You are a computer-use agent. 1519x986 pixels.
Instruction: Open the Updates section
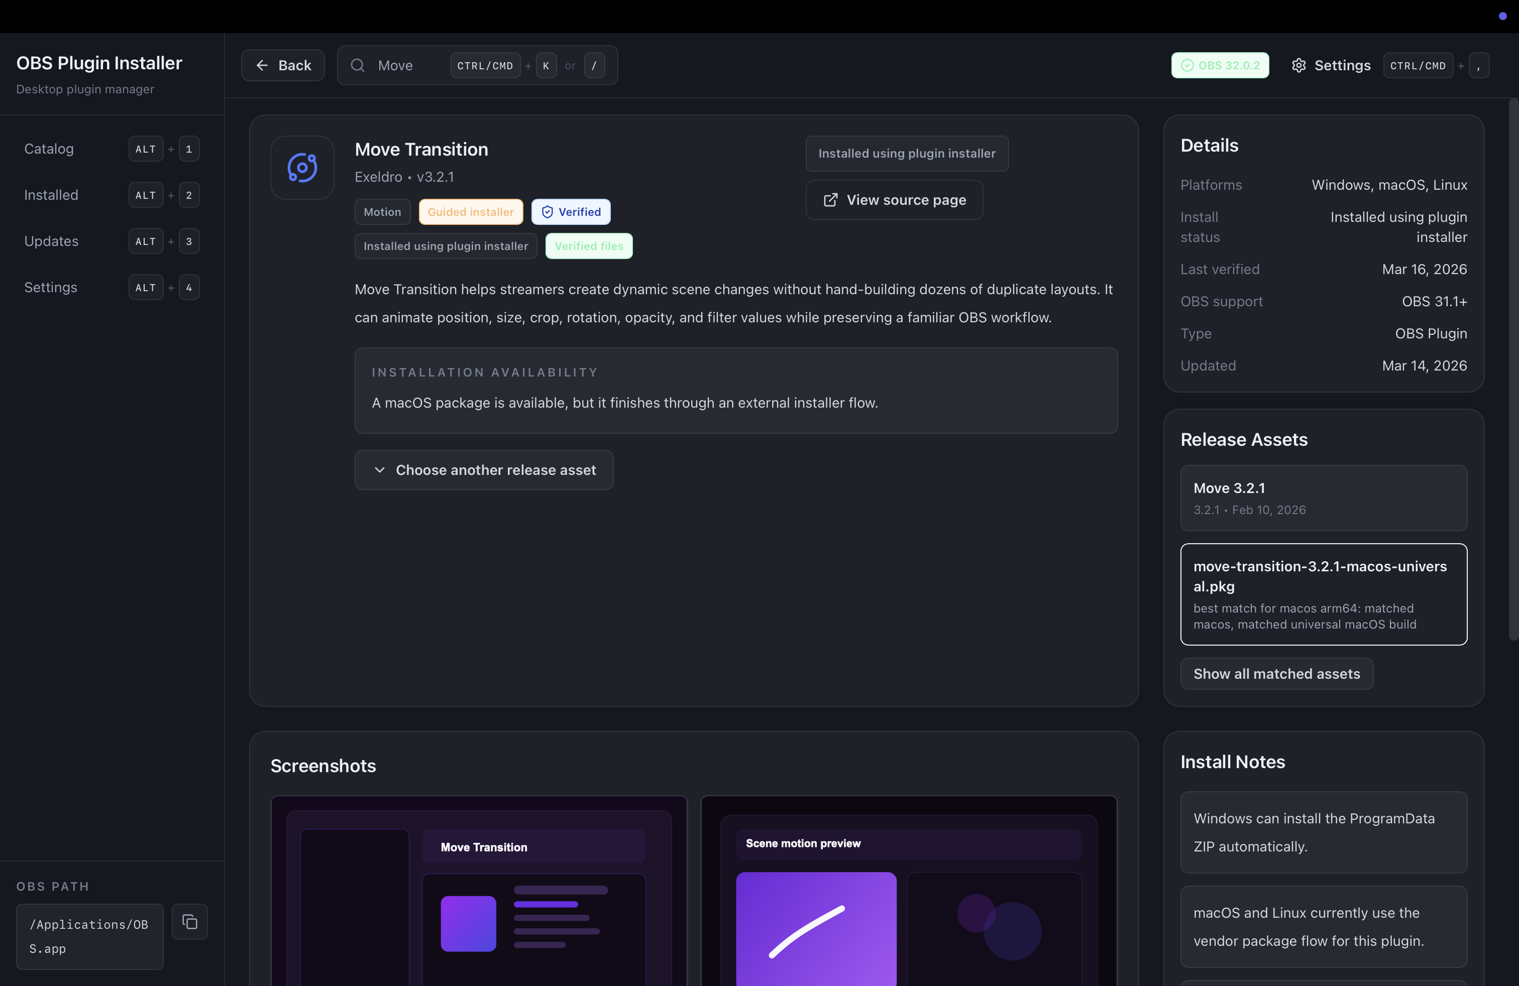click(51, 240)
